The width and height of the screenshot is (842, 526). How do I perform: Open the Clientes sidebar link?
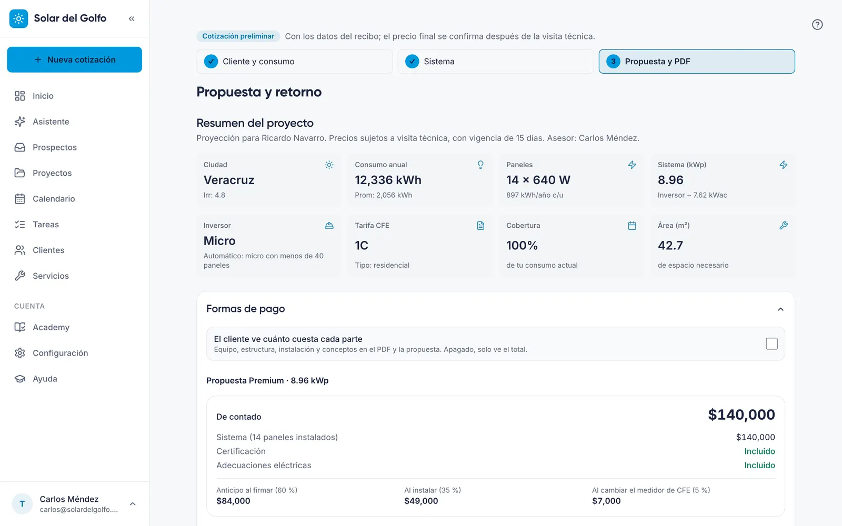pos(75,250)
